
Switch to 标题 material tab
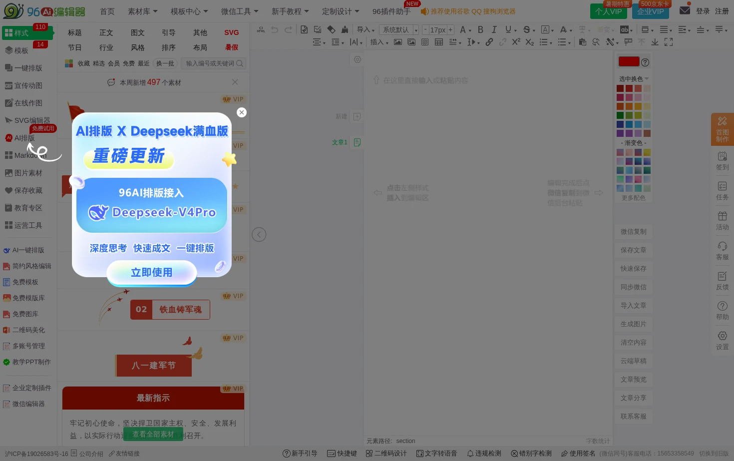[x=75, y=32]
